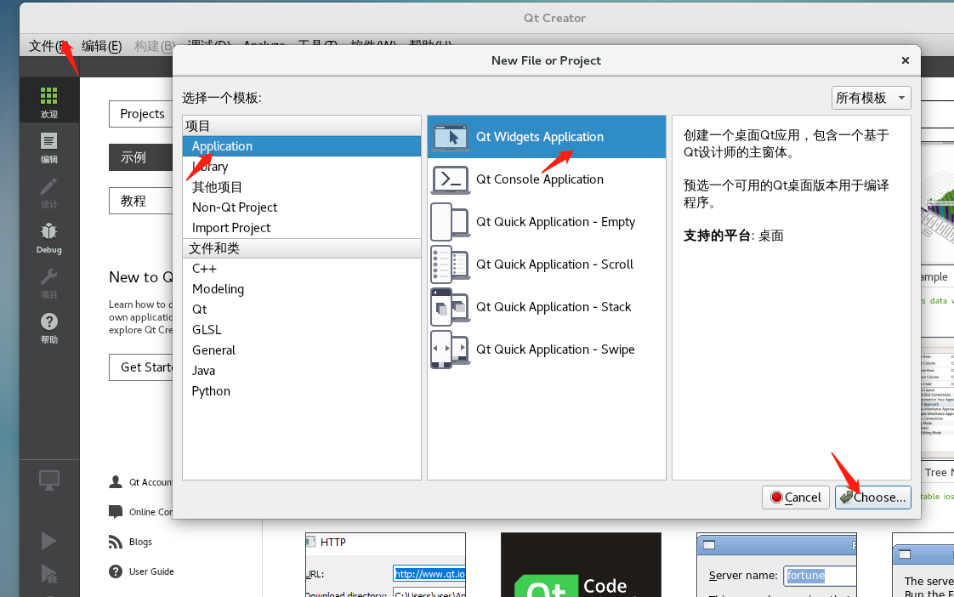The height and width of the screenshot is (597, 954).
Task: Click the Choose... button
Action: [x=873, y=497]
